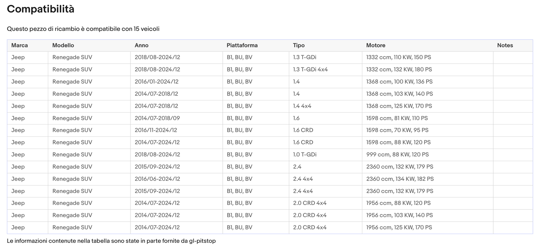Viewport: 539px width, 249px height.
Task: Click the 2016/11-2024/12 year cell
Action: coord(156,130)
